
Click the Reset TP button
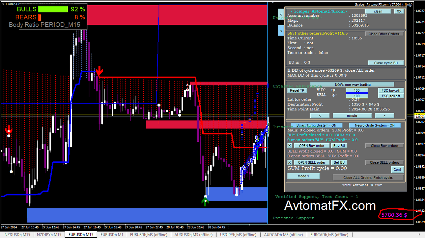point(297,90)
